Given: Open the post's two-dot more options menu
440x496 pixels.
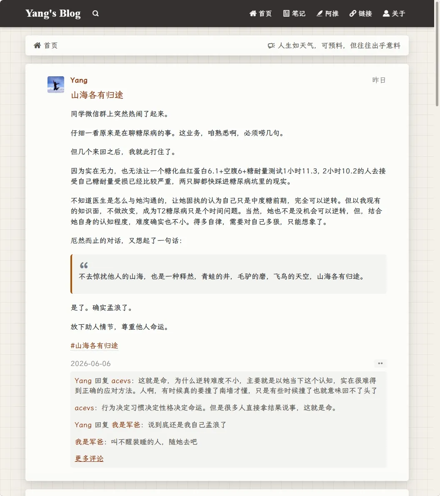Looking at the screenshot, I should coord(380,363).
